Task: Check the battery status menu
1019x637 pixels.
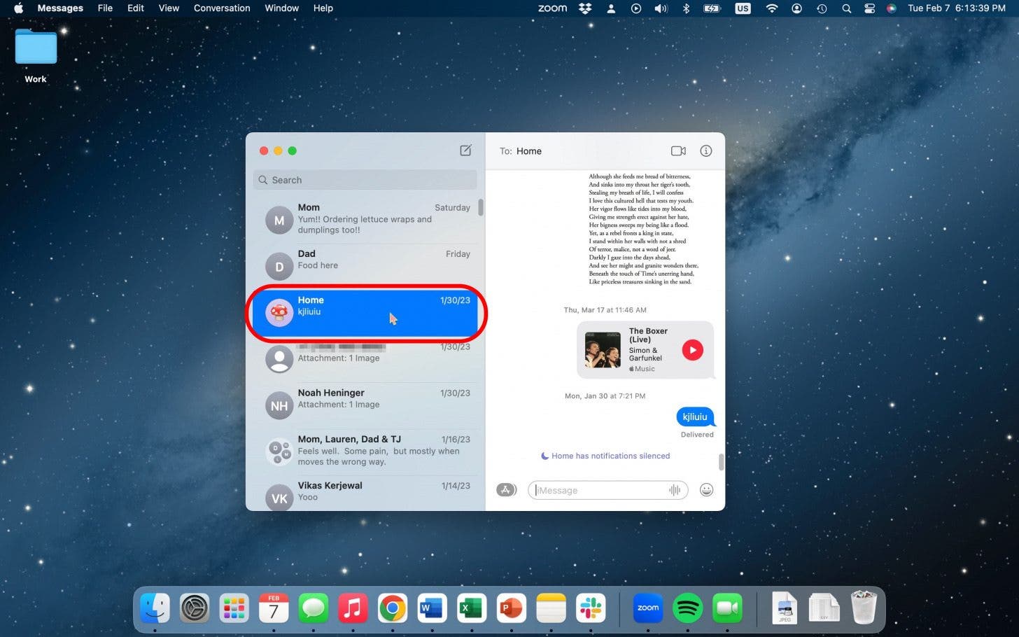Action: pyautogui.click(x=714, y=8)
